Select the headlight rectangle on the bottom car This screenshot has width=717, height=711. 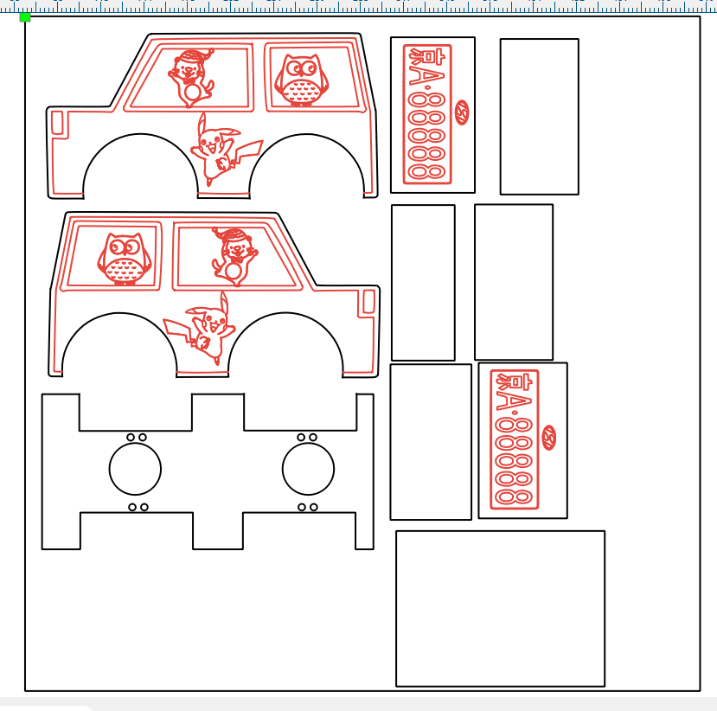click(x=368, y=302)
